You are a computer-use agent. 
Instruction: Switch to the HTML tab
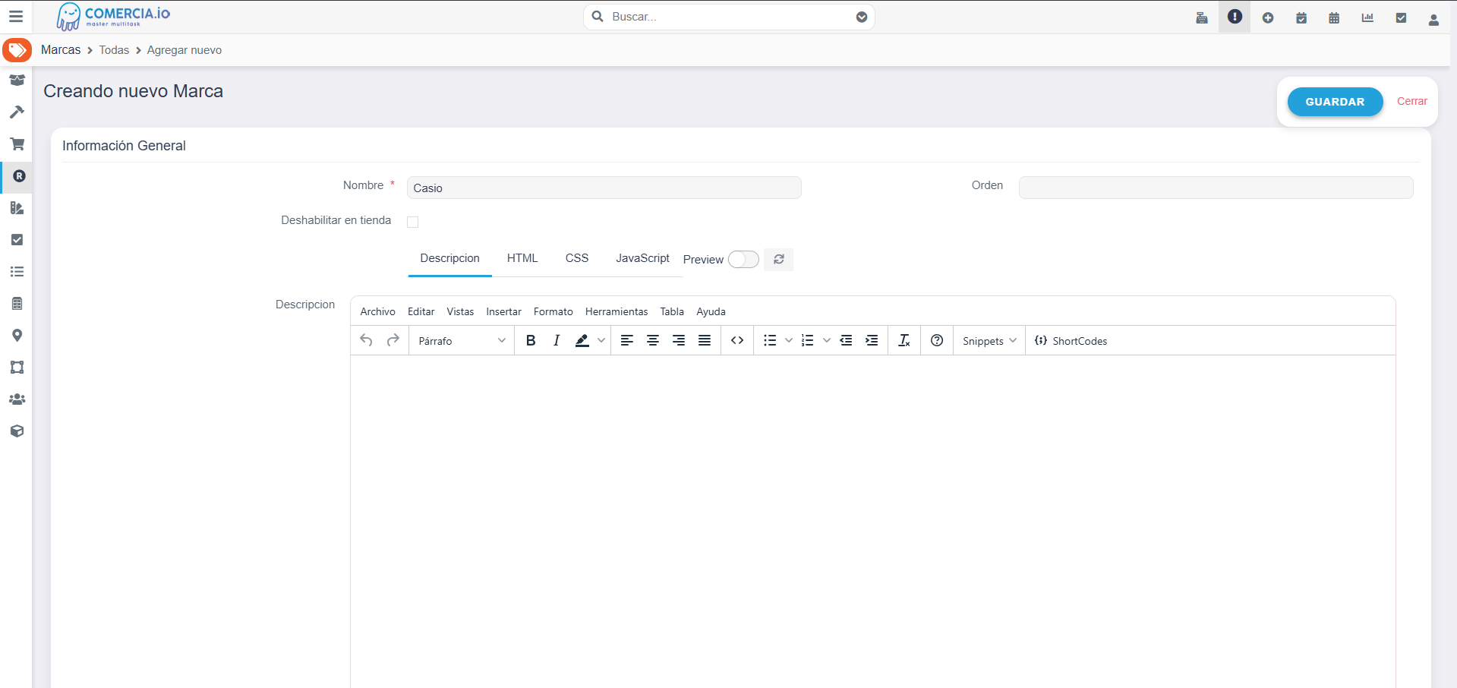(522, 258)
